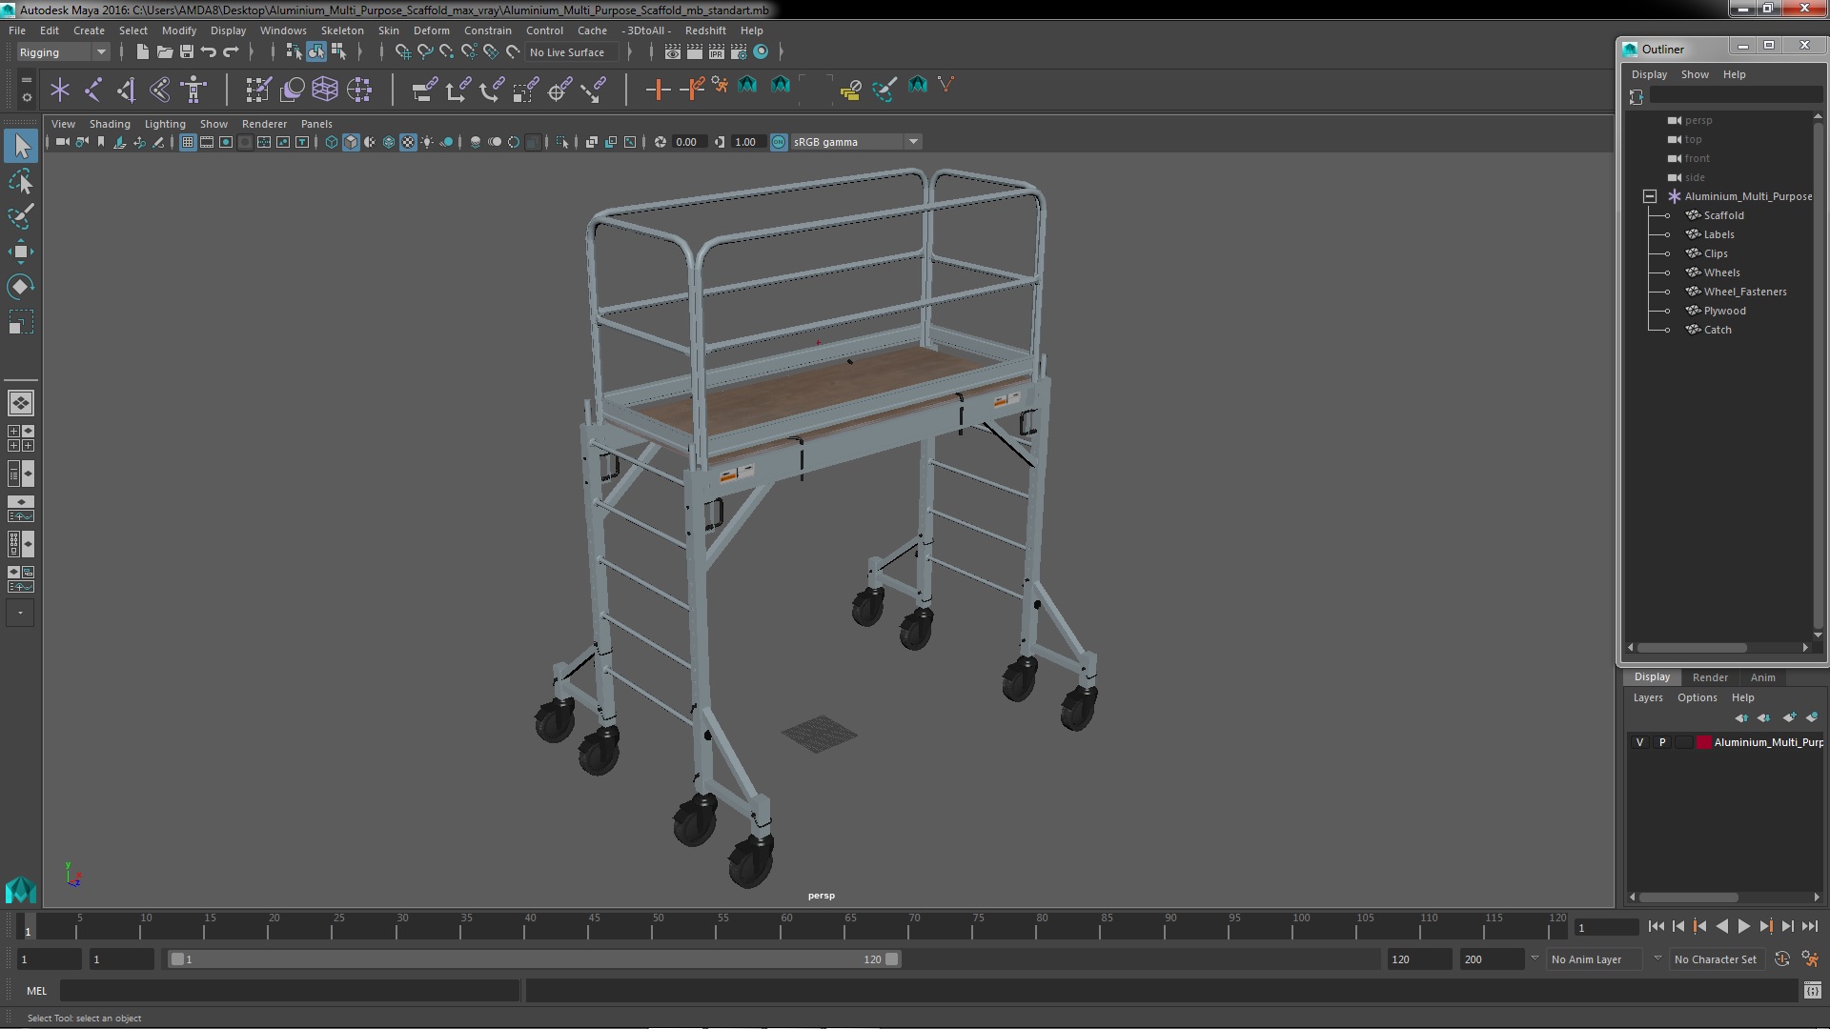The width and height of the screenshot is (1830, 1029).
Task: Switch to the Render layer tab
Action: 1710,677
